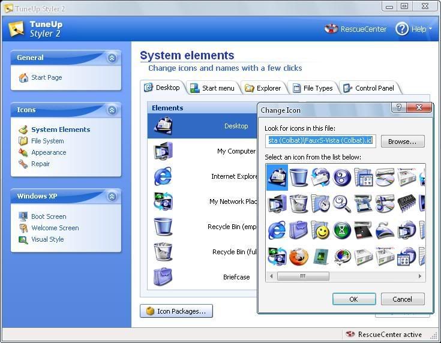
Task: Choose the magnifying glass icon
Action: coord(341,204)
